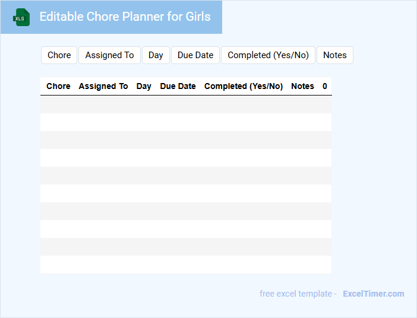Select the Due Date table column header

click(x=178, y=86)
